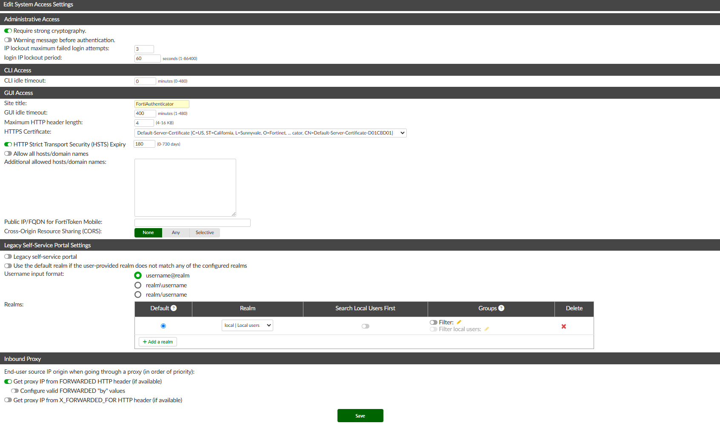Click the help icon next to Groups column
This screenshot has height=429, width=720.
[x=501, y=308]
